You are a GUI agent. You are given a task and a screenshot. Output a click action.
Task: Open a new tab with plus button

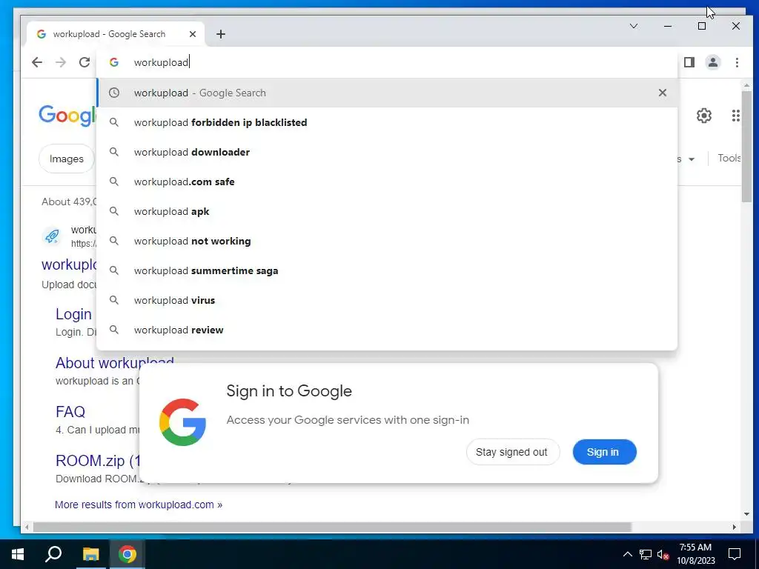(221, 34)
